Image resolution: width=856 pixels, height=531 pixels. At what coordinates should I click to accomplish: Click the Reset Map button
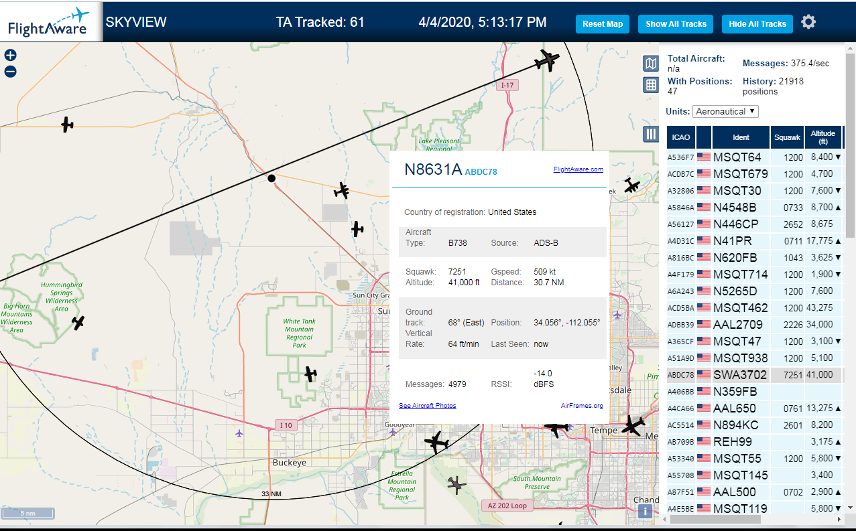pos(603,23)
